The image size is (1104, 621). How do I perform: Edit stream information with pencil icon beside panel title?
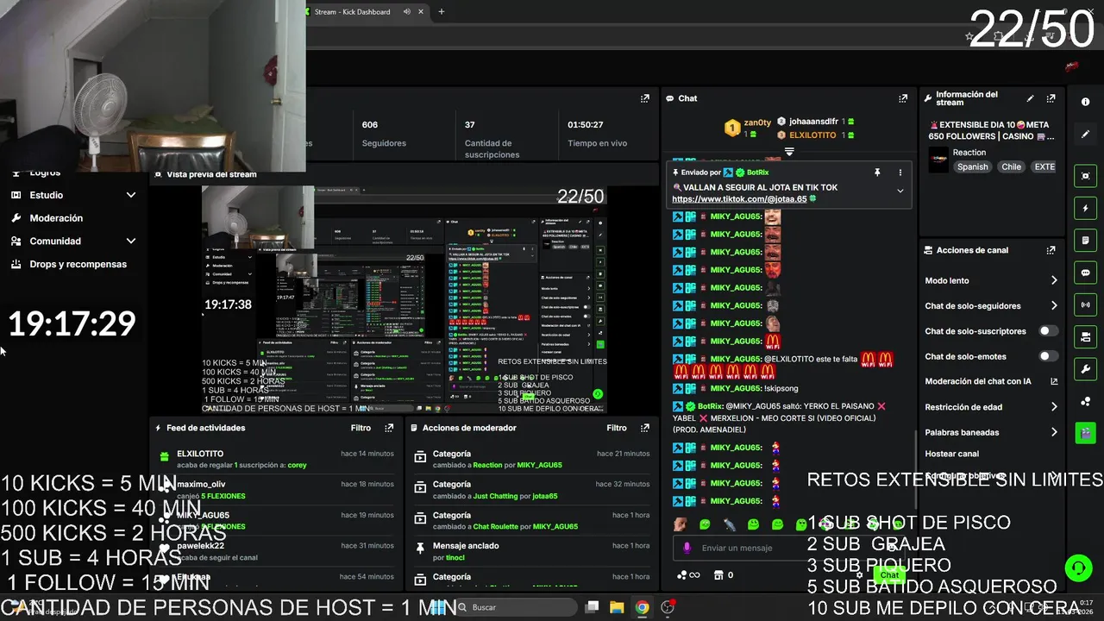1030,98
